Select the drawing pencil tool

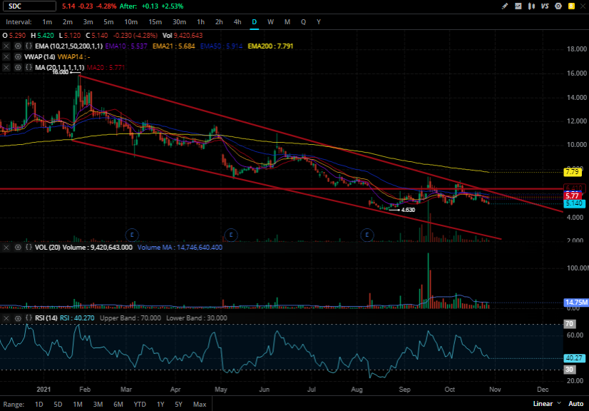pyautogui.click(x=504, y=6)
